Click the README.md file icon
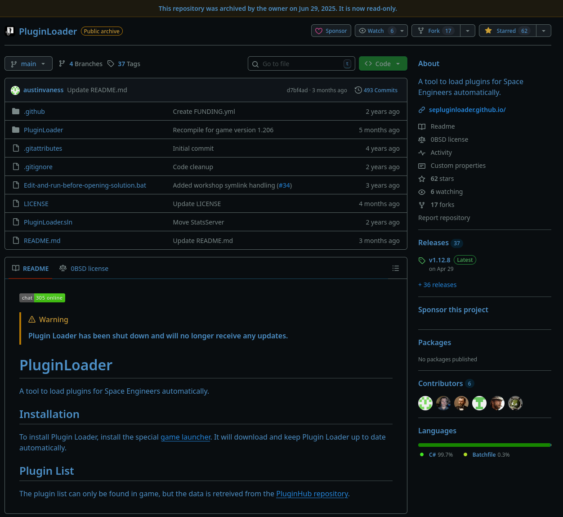The height and width of the screenshot is (517, 563). point(16,240)
